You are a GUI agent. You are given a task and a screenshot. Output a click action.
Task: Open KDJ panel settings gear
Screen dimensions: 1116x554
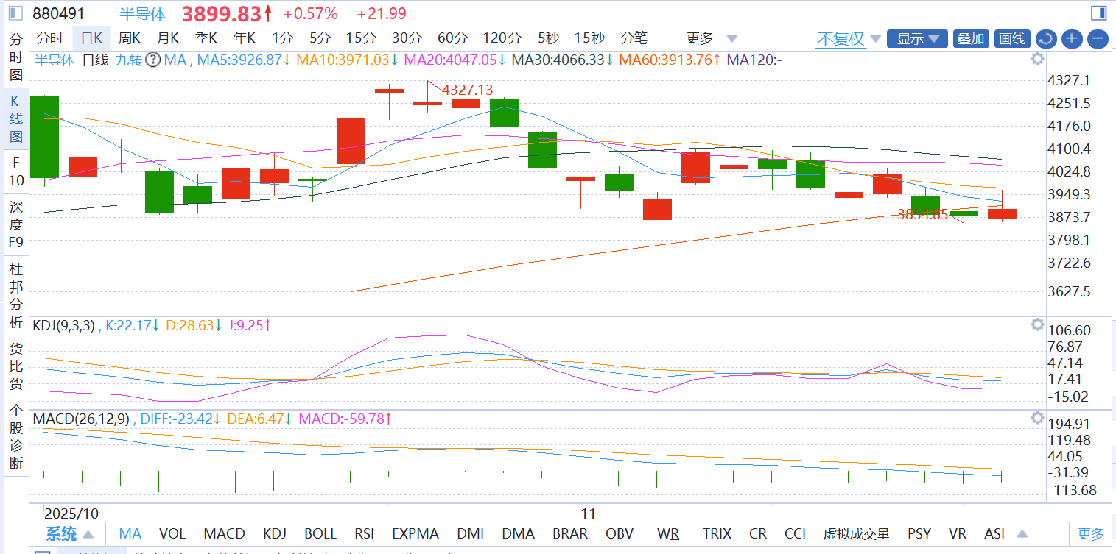click(1037, 324)
